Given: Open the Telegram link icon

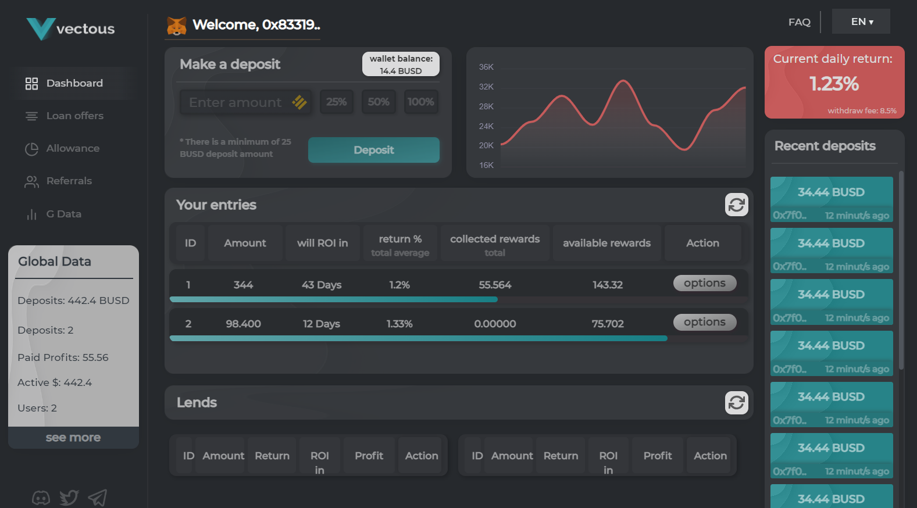Looking at the screenshot, I should [97, 498].
